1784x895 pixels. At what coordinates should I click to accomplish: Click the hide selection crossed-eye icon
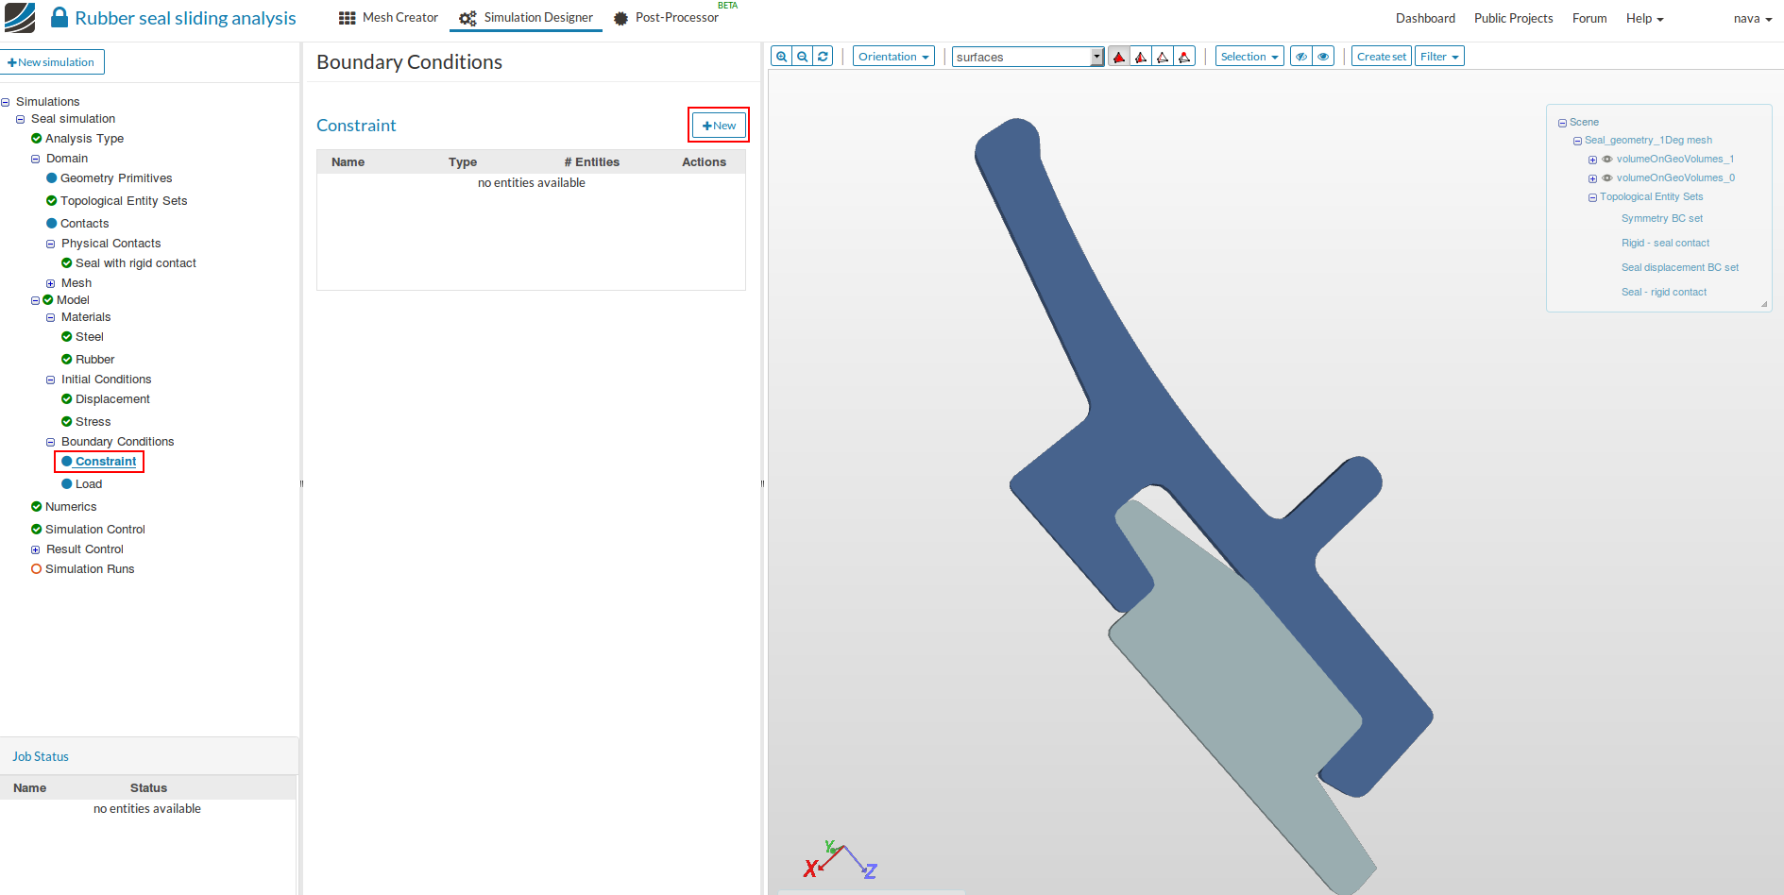click(x=1301, y=57)
